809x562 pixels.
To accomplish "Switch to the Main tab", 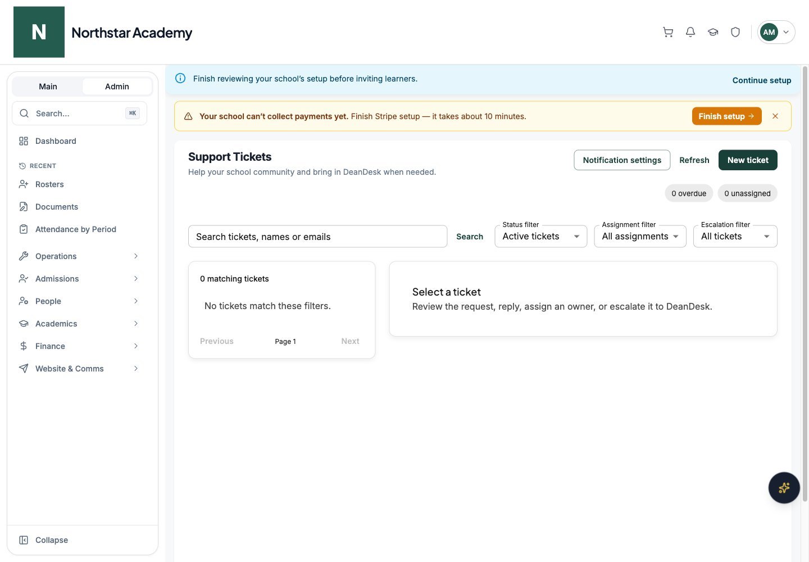I will pyautogui.click(x=48, y=87).
